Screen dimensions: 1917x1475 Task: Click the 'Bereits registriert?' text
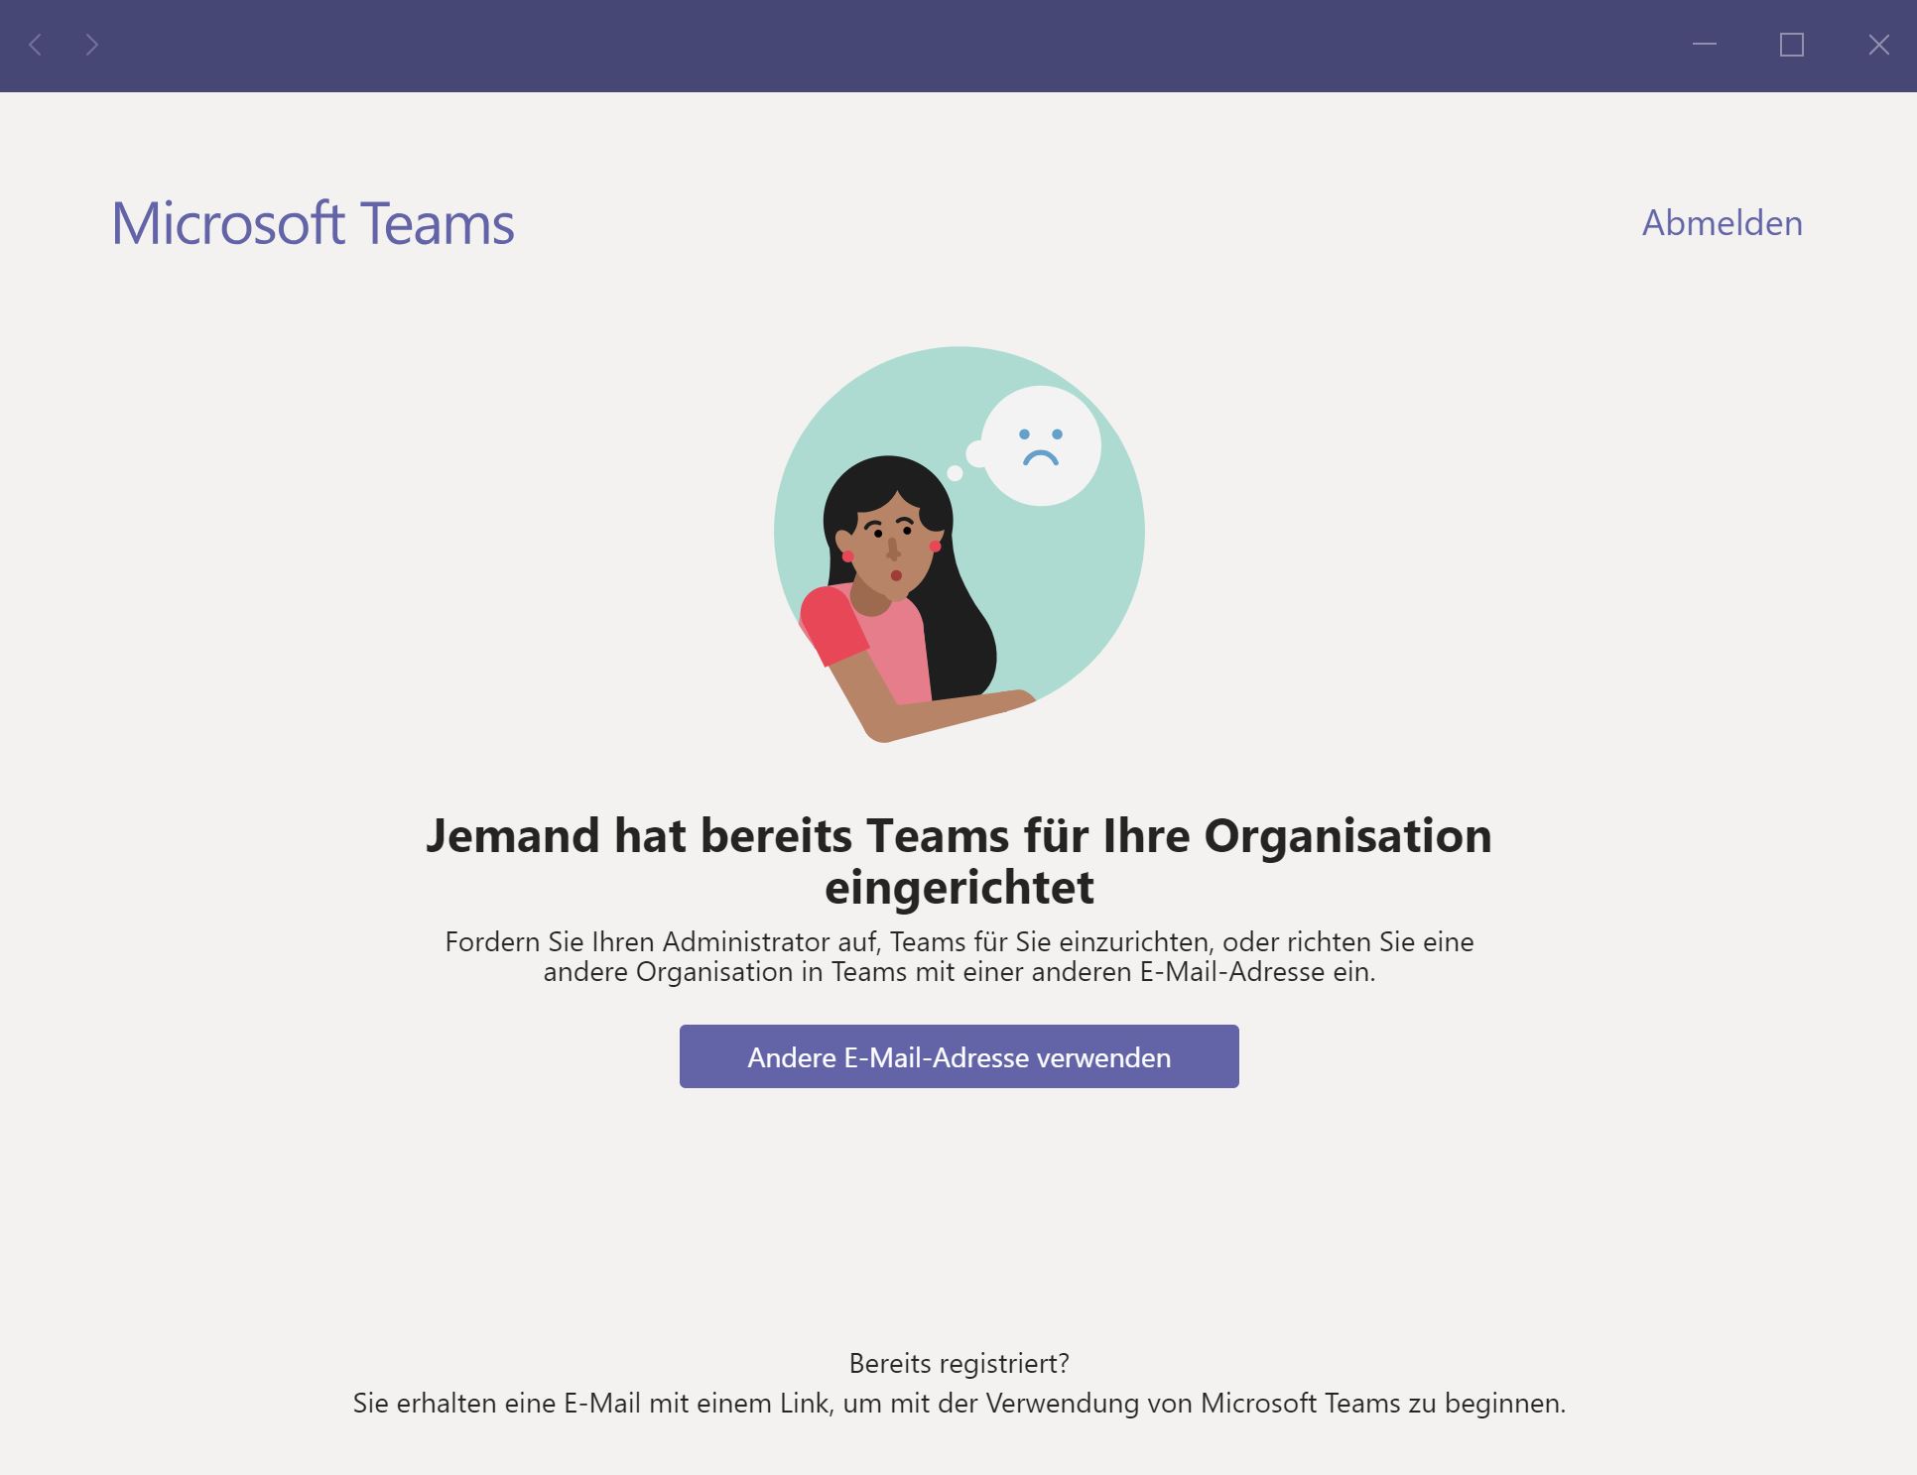click(x=958, y=1364)
